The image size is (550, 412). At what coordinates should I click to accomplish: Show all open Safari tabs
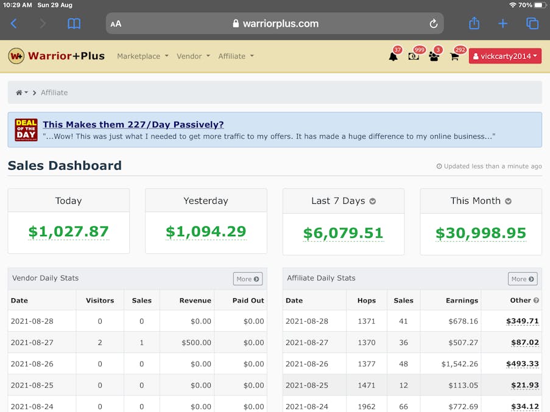pos(532,24)
